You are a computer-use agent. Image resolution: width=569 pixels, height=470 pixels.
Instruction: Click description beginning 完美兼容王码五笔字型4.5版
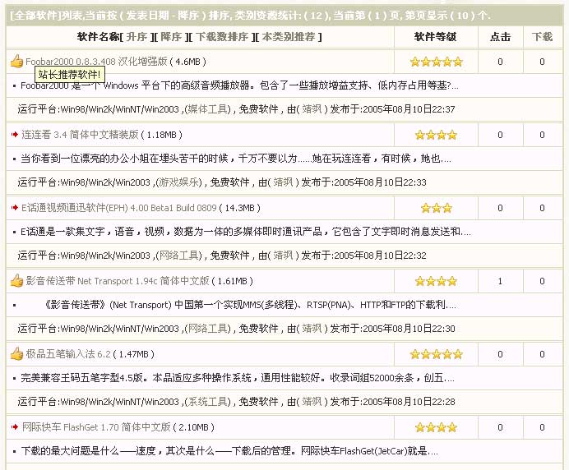[x=238, y=377]
